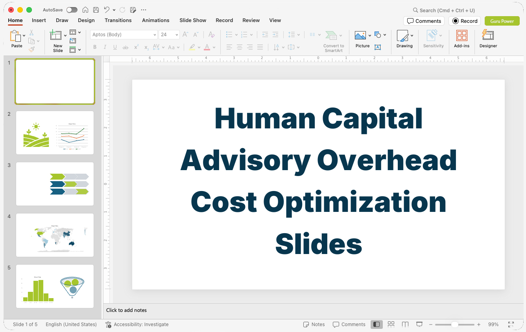Click the Home icon in title bar
Image resolution: width=526 pixels, height=332 pixels.
coord(85,10)
